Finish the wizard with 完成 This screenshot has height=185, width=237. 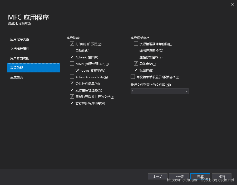pyautogui.click(x=200, y=176)
